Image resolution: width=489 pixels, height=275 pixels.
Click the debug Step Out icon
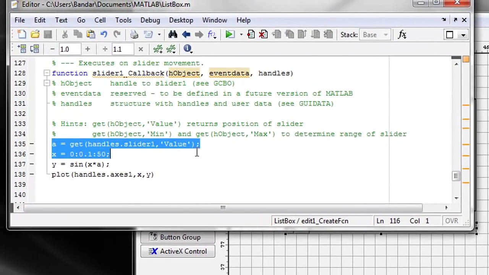click(302, 35)
